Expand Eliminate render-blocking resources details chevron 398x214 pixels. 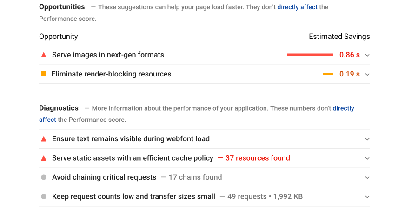[367, 75]
